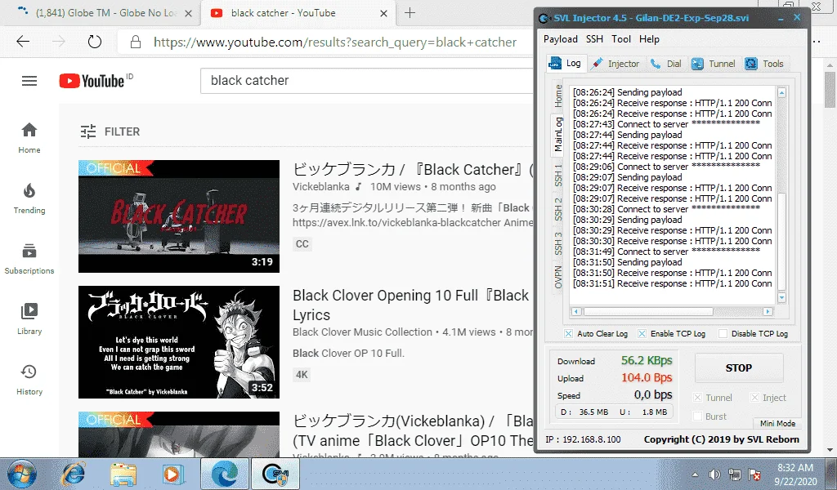Image resolution: width=837 pixels, height=490 pixels.
Task: Switch to the Injector tab
Action: (x=616, y=64)
